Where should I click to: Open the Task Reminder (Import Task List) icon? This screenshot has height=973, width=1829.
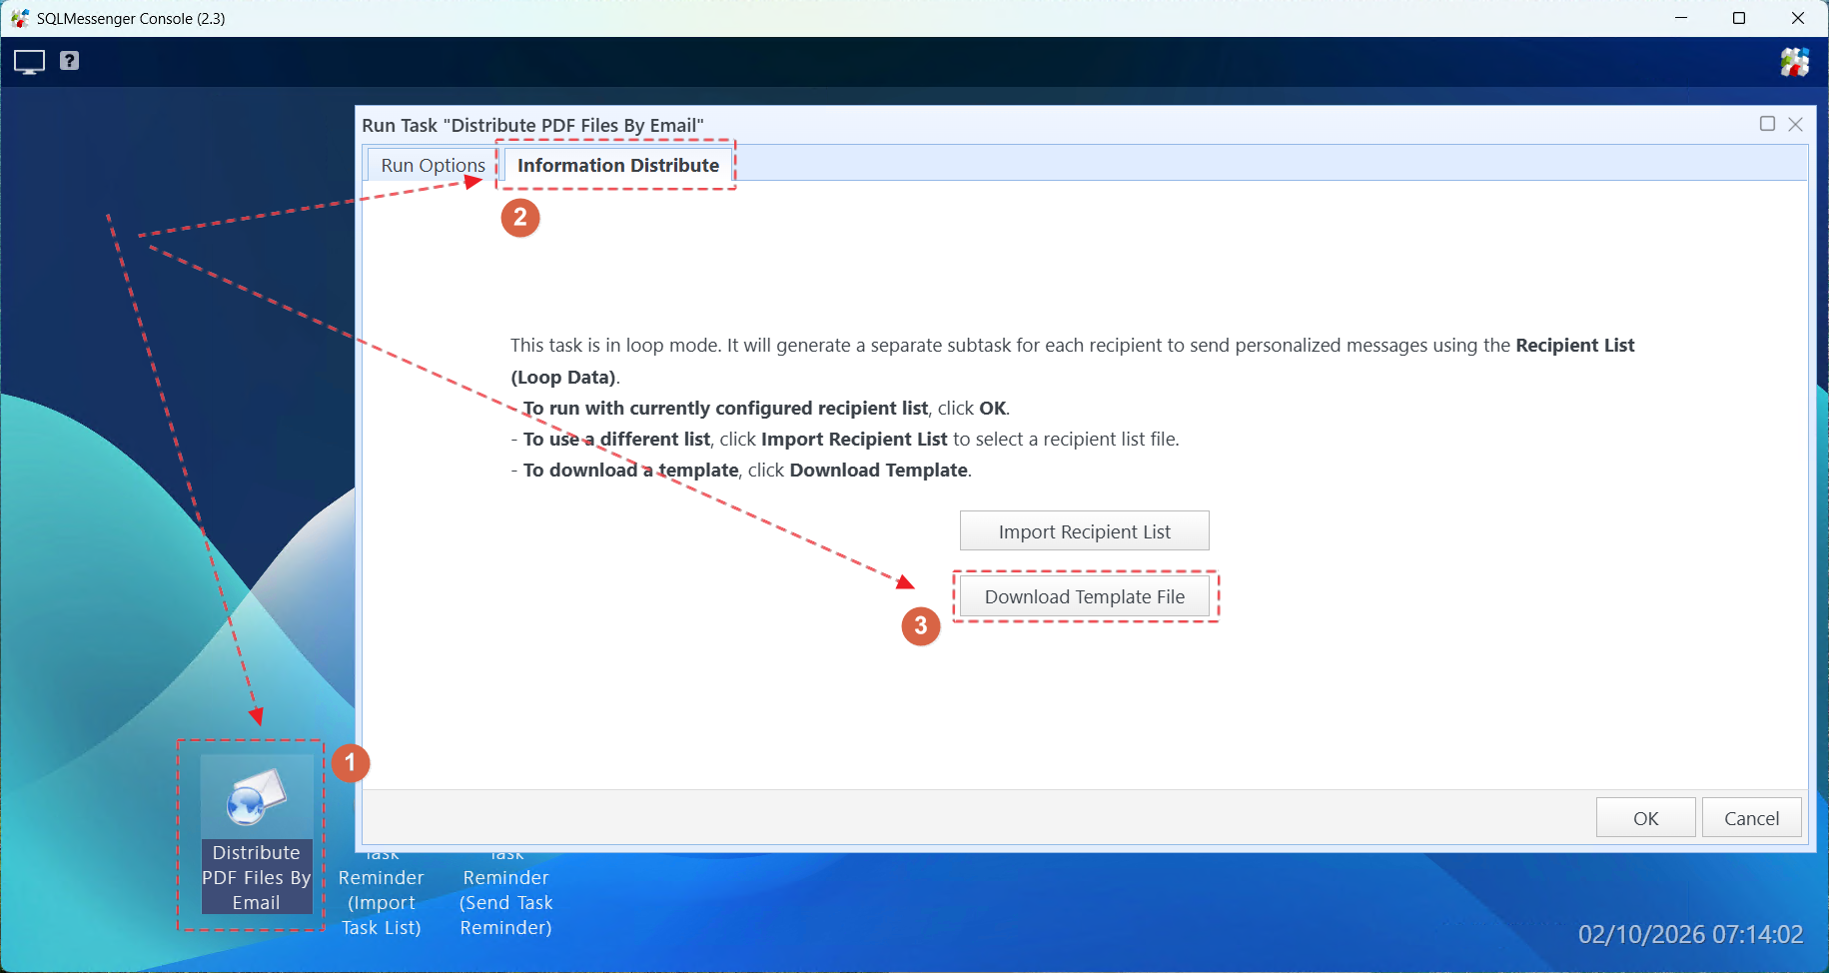coord(381,889)
